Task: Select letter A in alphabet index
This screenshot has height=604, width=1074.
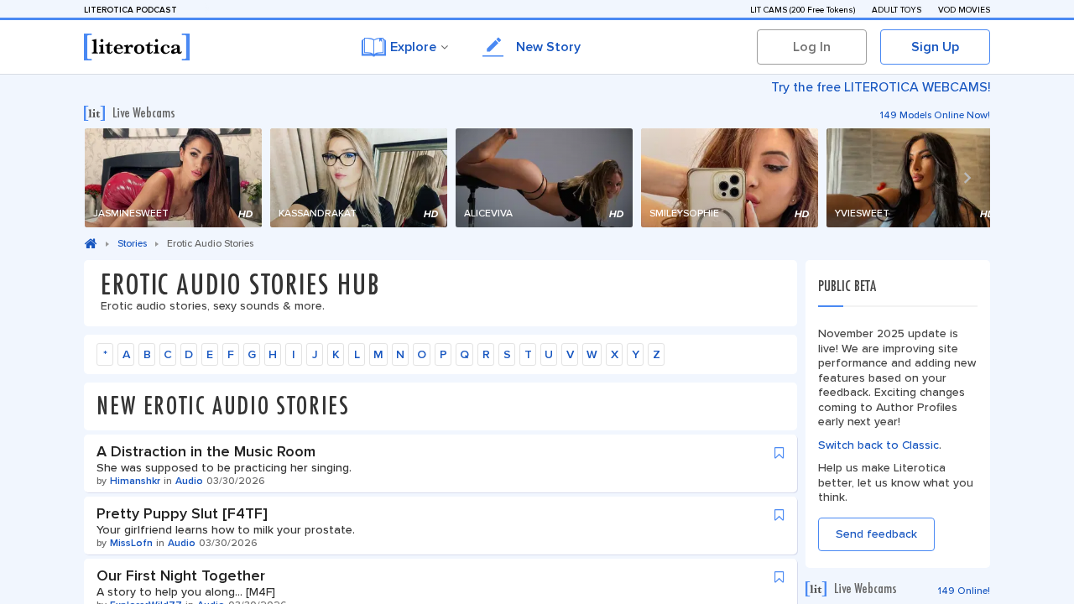Action: coord(126,354)
